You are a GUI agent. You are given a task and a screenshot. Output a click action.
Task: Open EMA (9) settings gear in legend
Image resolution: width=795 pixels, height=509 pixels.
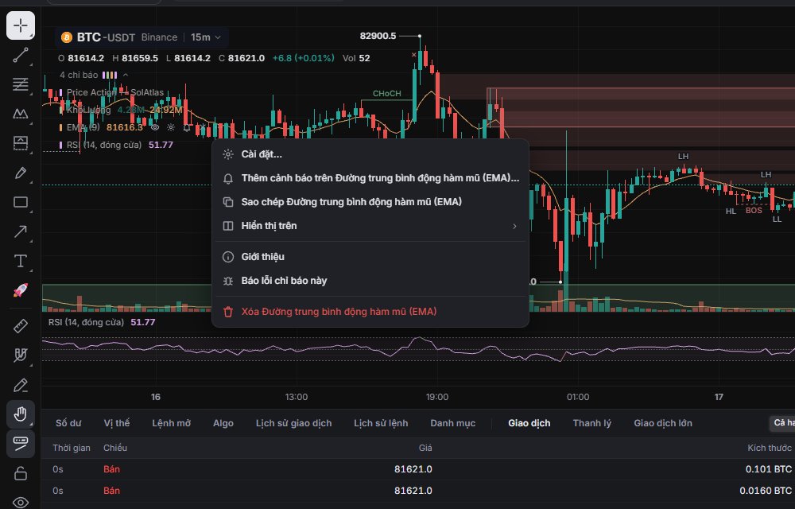(x=171, y=127)
